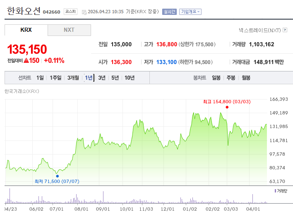The height and width of the screenshot is (216, 293).
Task: Click the 최고 154,800 (03/03) label
Action: pyautogui.click(x=227, y=102)
